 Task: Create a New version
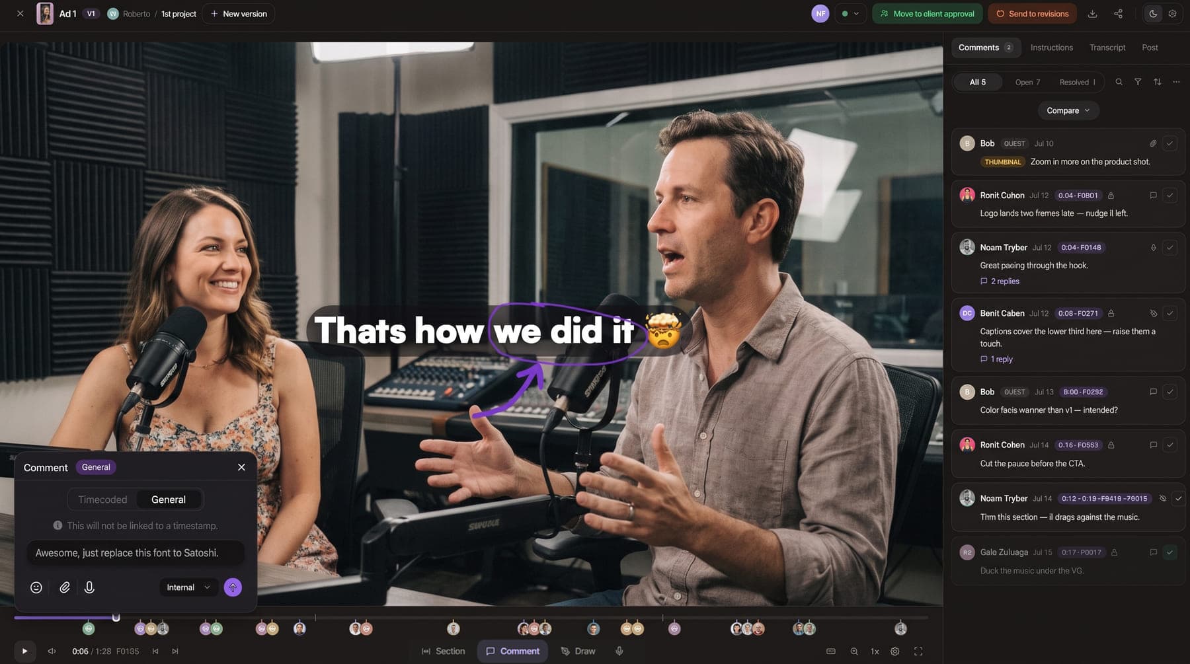click(x=239, y=14)
